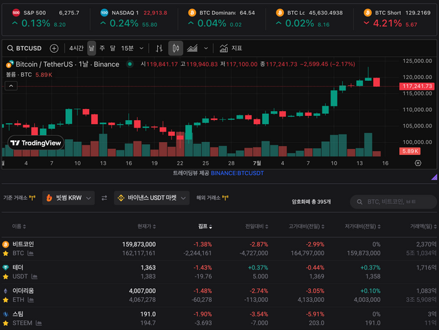Click ETH price 4,007,000
Screen dimensions: 439x330
tap(142, 291)
